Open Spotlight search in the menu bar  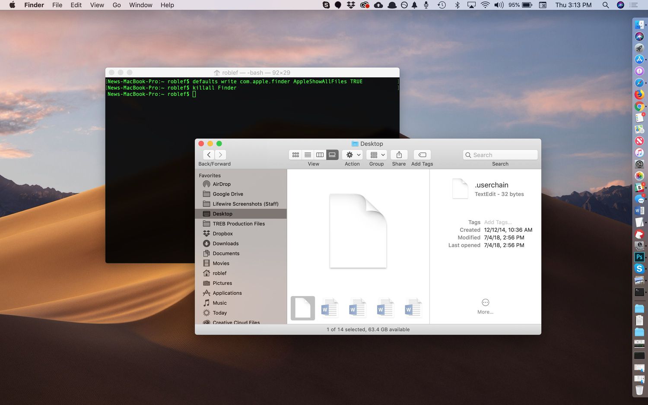point(606,5)
